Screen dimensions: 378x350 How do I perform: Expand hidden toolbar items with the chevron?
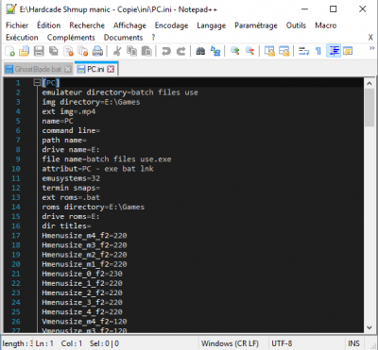[x=371, y=48]
